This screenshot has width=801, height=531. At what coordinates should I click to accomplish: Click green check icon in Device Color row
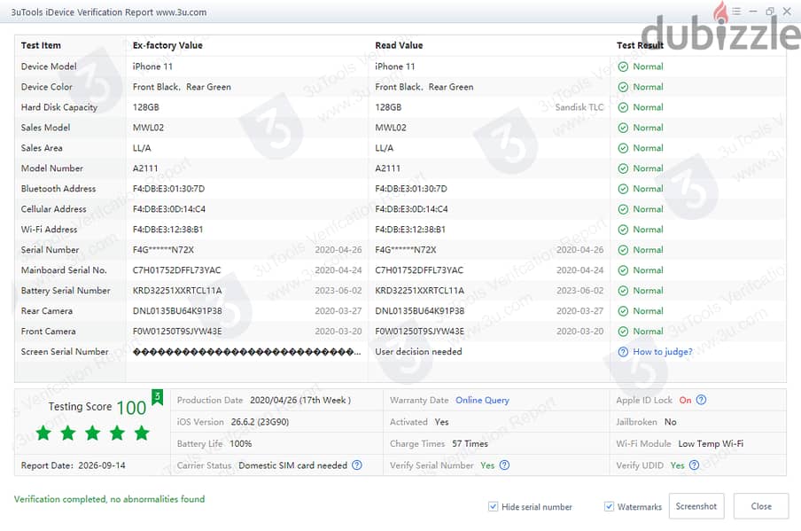pos(623,87)
